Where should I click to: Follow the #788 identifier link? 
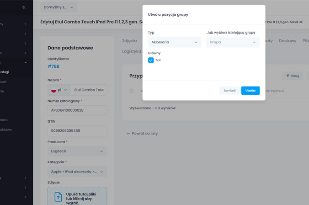coord(53,66)
